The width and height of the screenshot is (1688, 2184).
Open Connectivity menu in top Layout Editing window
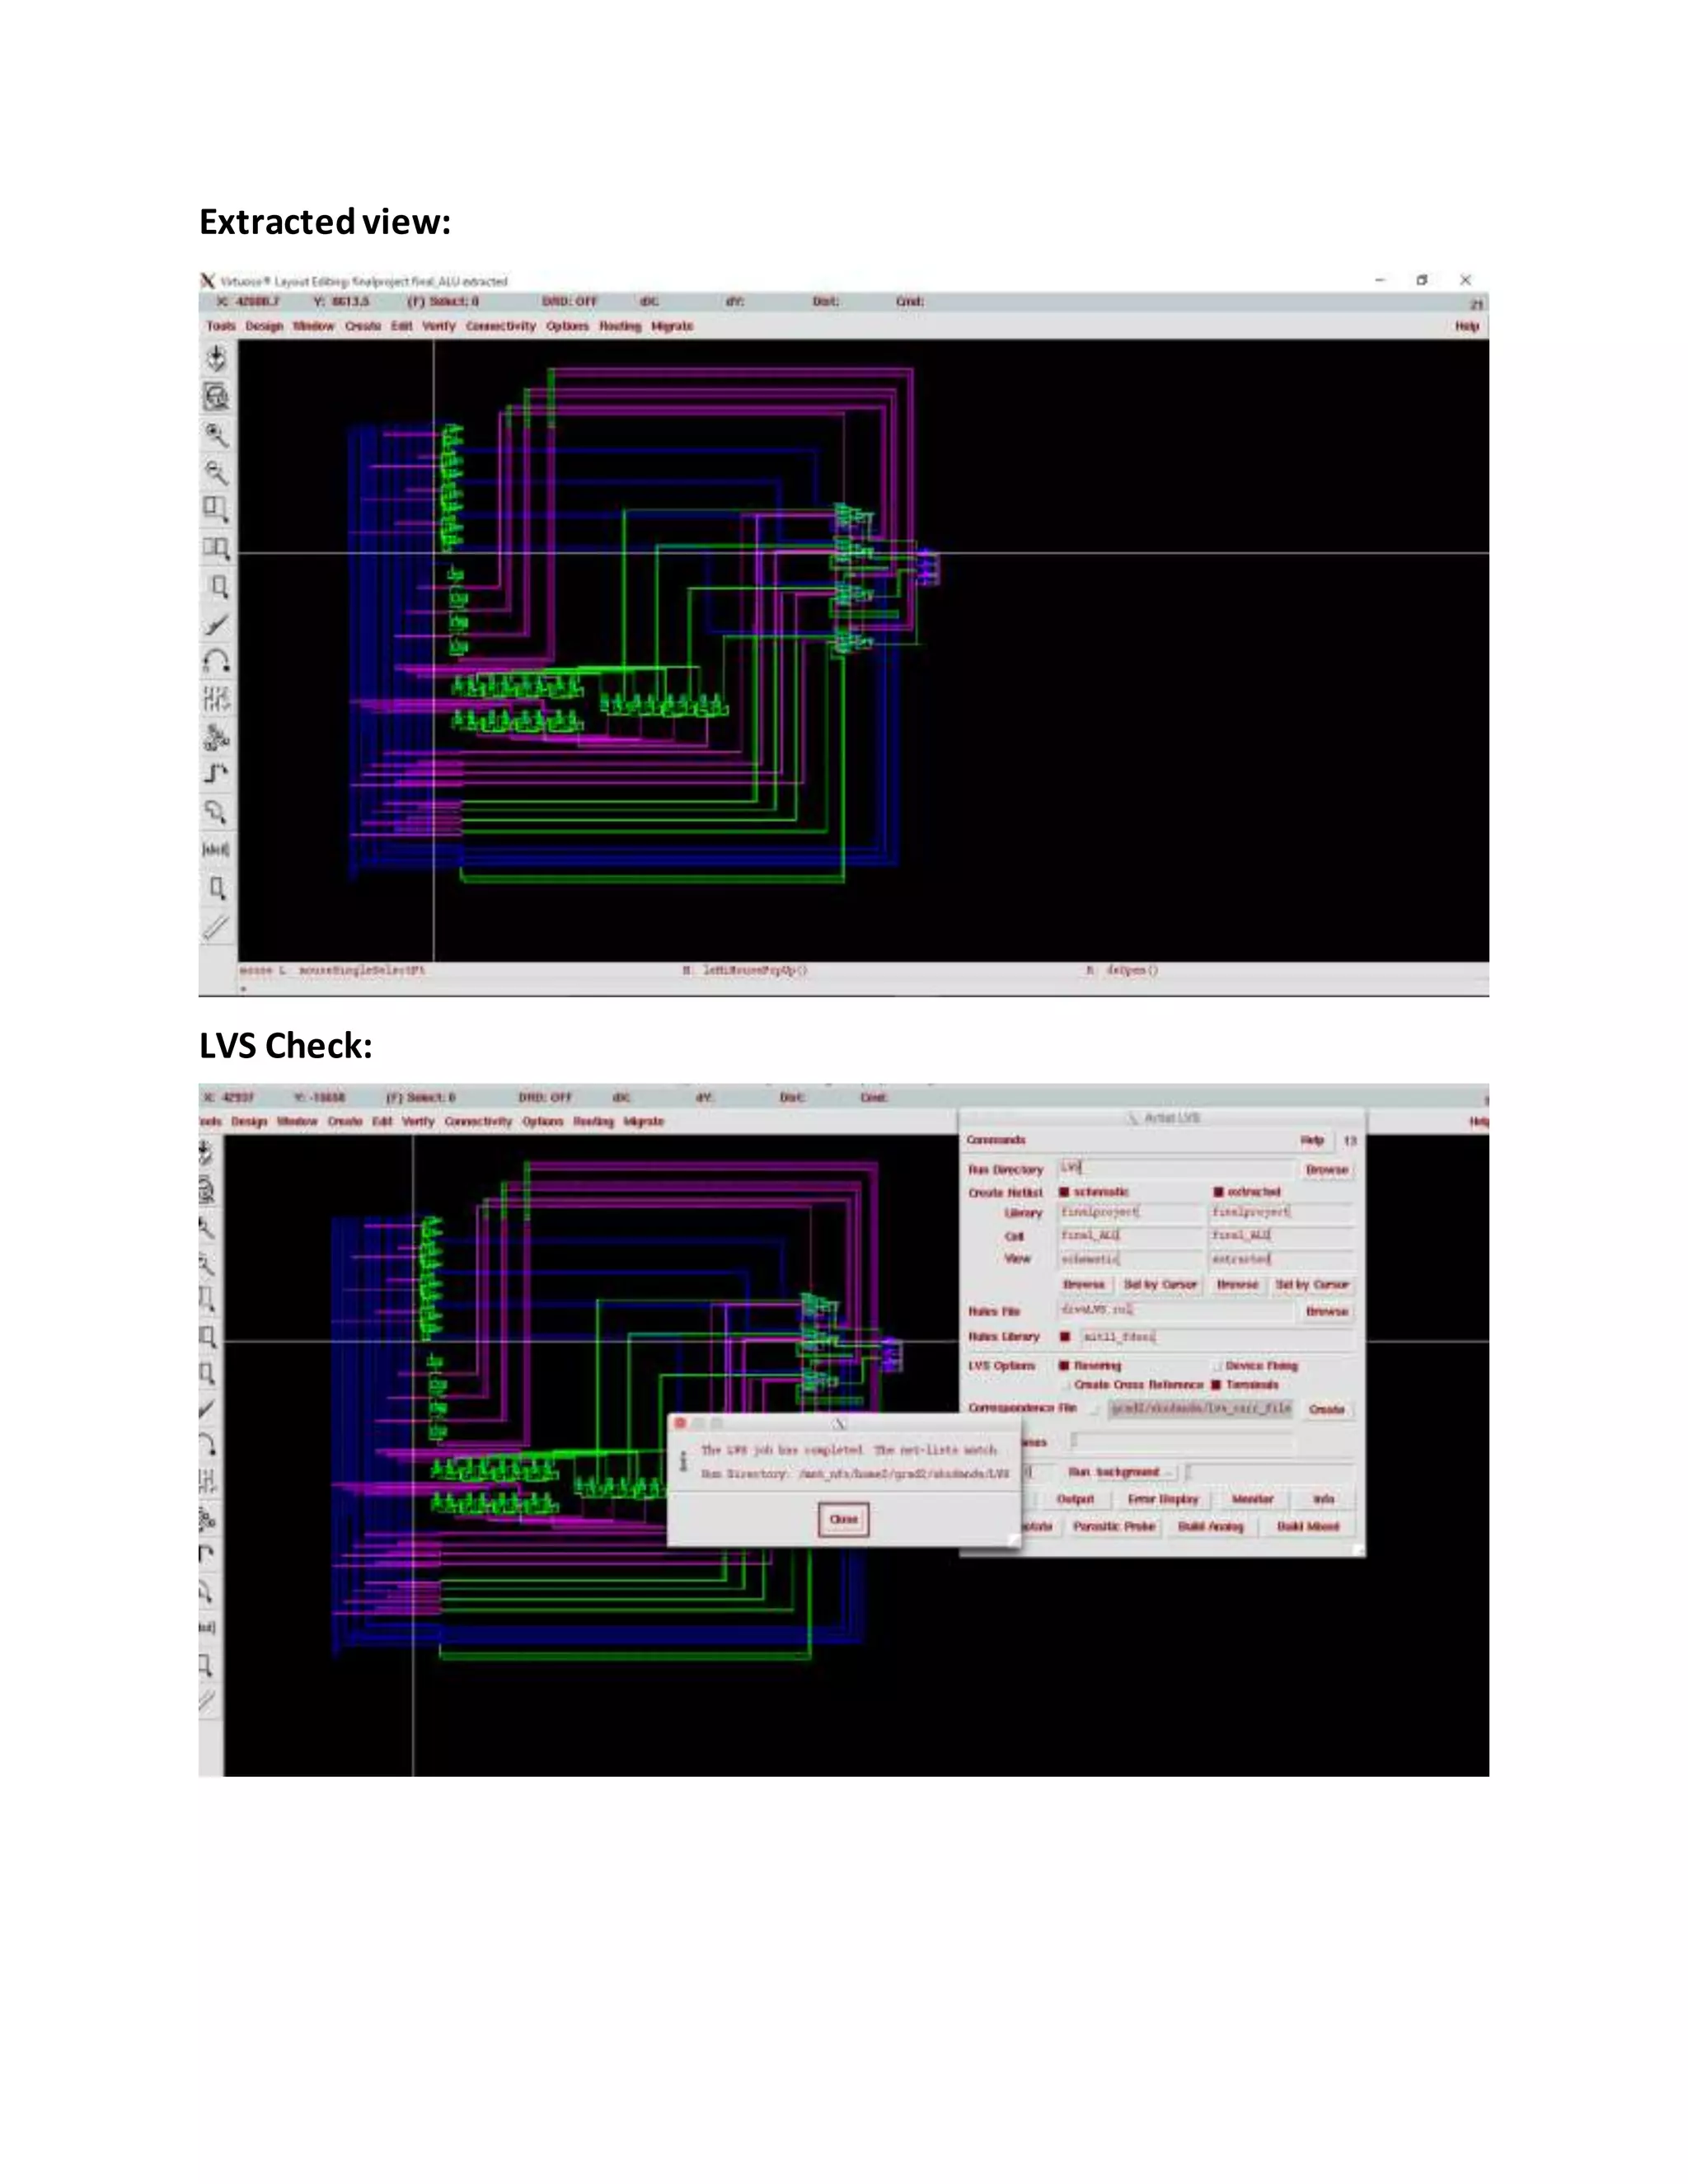(x=500, y=326)
